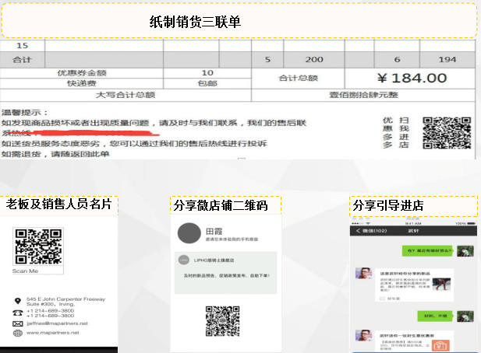Click the 优惠券金额 cell
This screenshot has height=353, width=481.
[x=82, y=73]
